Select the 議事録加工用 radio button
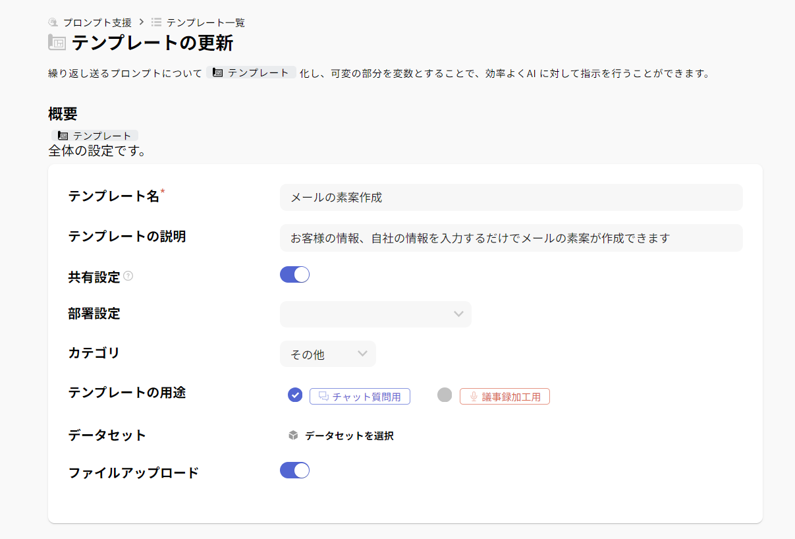This screenshot has width=795, height=539. pos(445,395)
